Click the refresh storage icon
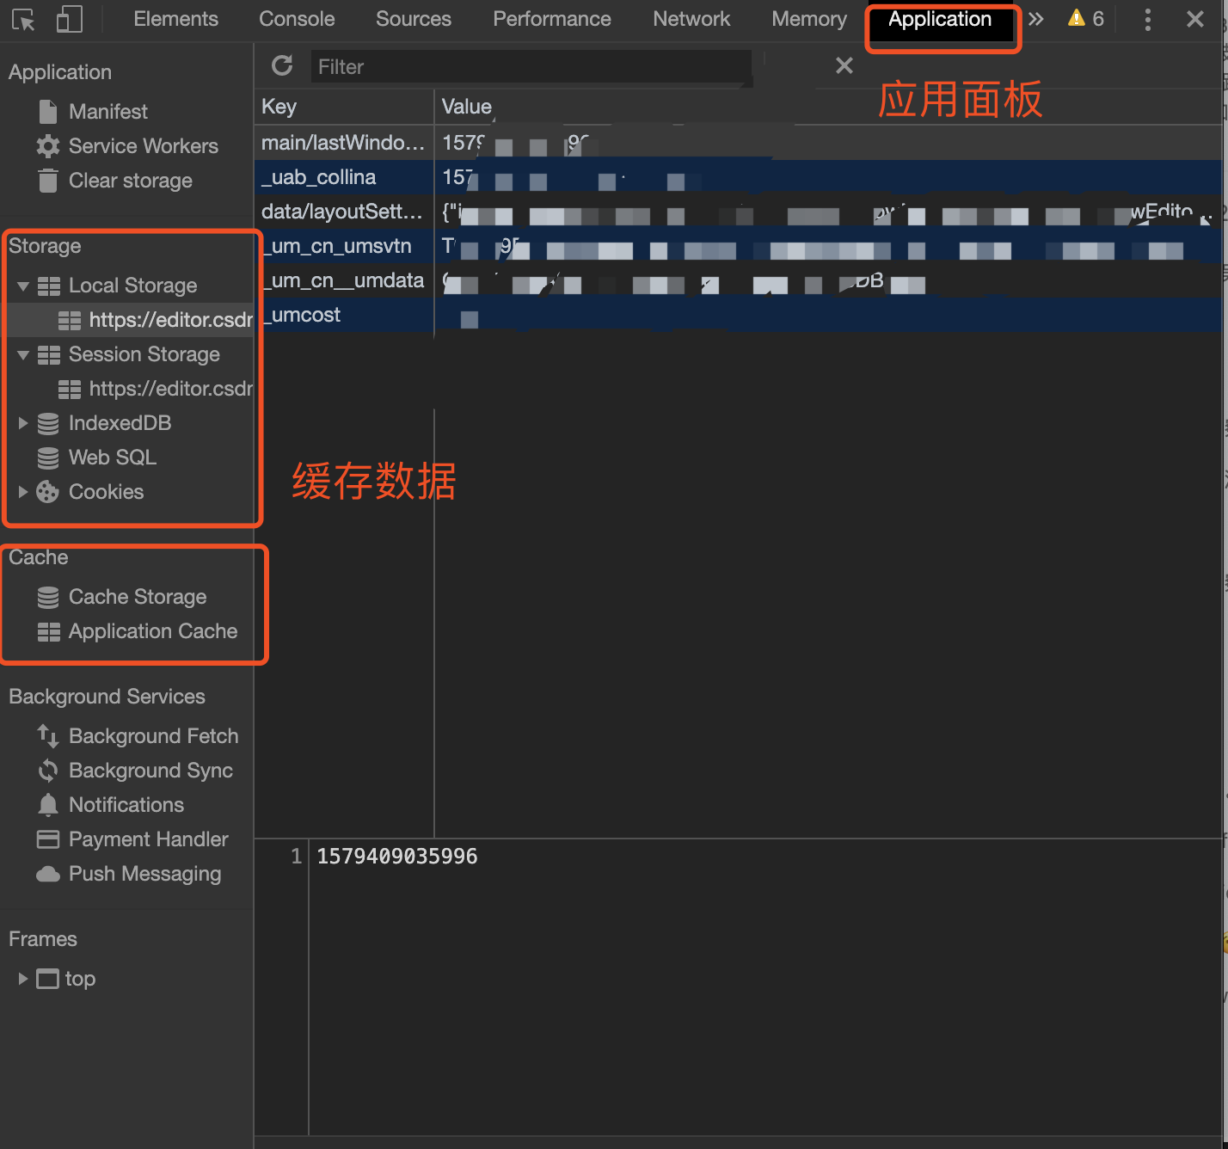The width and height of the screenshot is (1228, 1149). click(282, 65)
